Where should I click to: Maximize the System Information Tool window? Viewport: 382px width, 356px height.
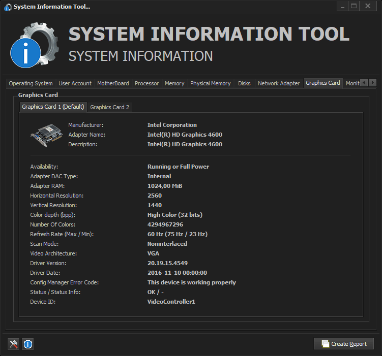tap(354, 6)
